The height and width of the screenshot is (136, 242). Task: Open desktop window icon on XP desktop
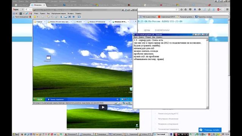click(x=48, y=58)
